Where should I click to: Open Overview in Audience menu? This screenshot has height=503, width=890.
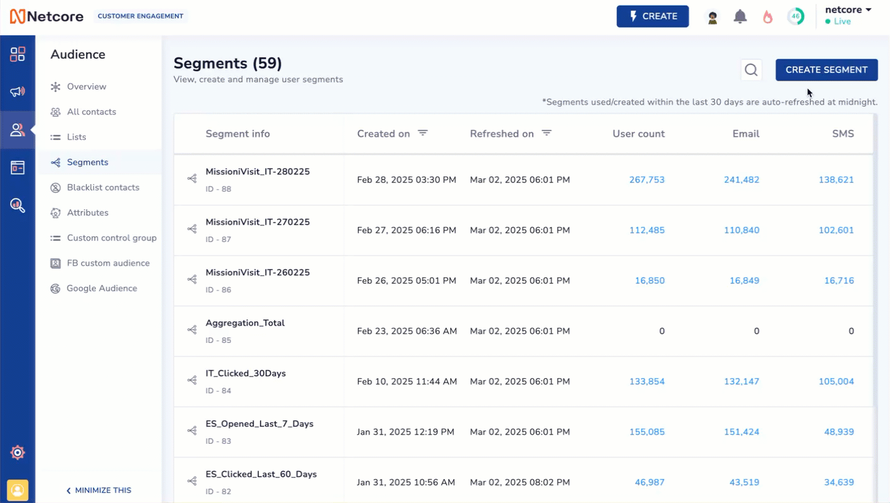tap(86, 86)
